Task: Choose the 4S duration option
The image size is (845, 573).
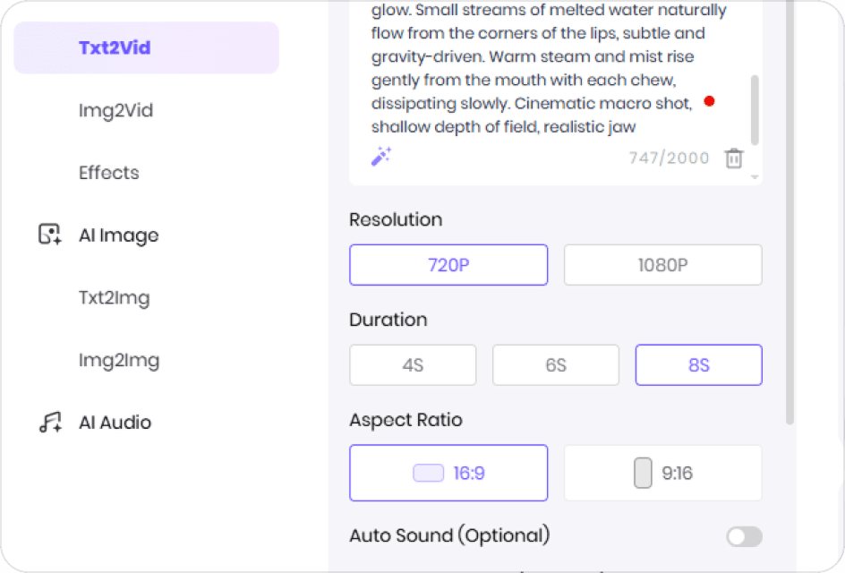Action: click(x=413, y=364)
